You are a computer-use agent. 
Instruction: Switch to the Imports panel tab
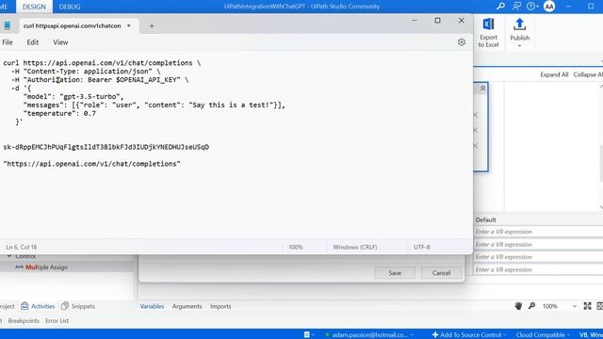coord(220,306)
